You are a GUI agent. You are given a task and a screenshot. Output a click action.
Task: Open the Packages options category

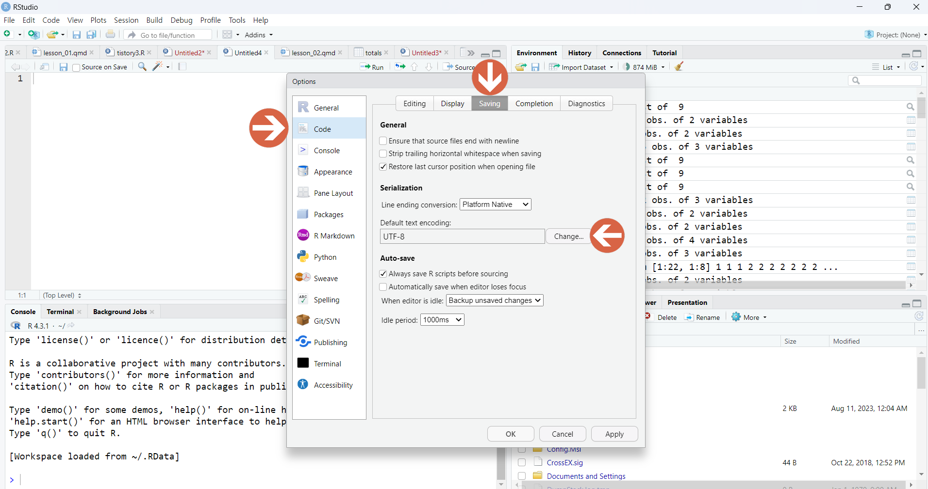(x=329, y=214)
